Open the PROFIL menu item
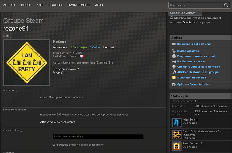This screenshot has width=232, height=153. pyautogui.click(x=26, y=5)
